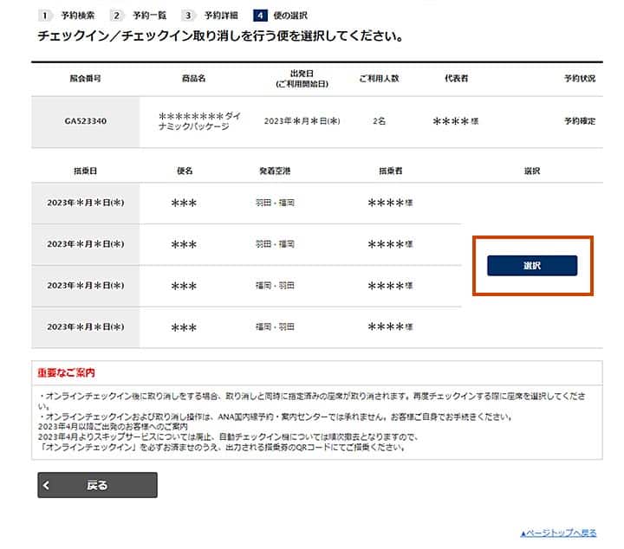Open the 予約詳細 step label
Viewport: 624px width, 549px height.
[x=221, y=16]
